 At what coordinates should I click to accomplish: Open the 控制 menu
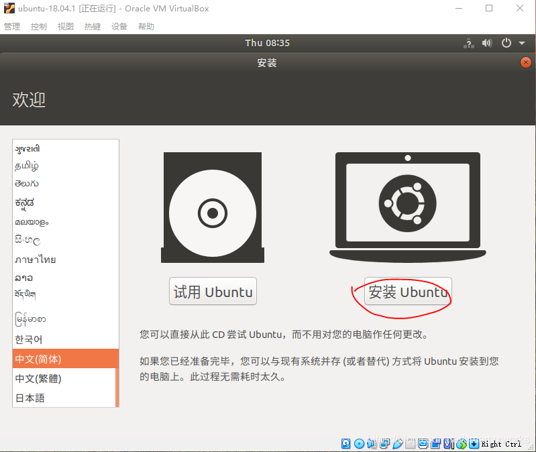coord(39,26)
